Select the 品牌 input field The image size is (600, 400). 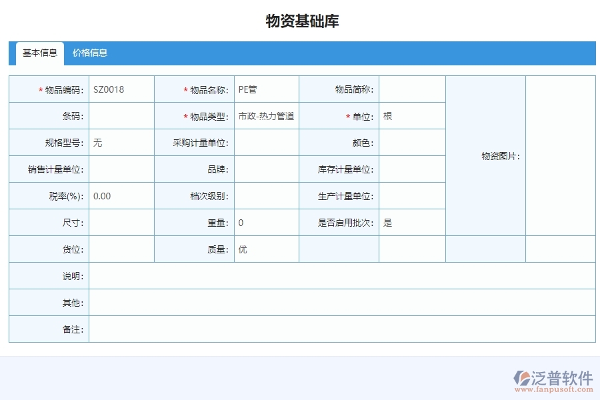click(x=265, y=169)
